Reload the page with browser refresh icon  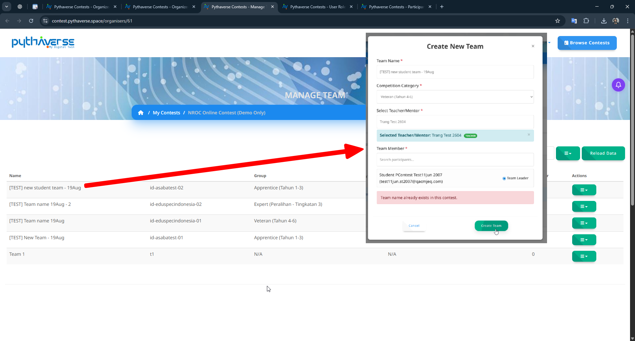point(31,21)
